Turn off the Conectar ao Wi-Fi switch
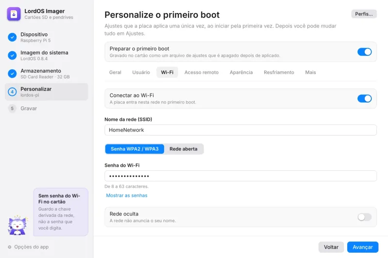The height and width of the screenshot is (258, 388). pyautogui.click(x=364, y=99)
